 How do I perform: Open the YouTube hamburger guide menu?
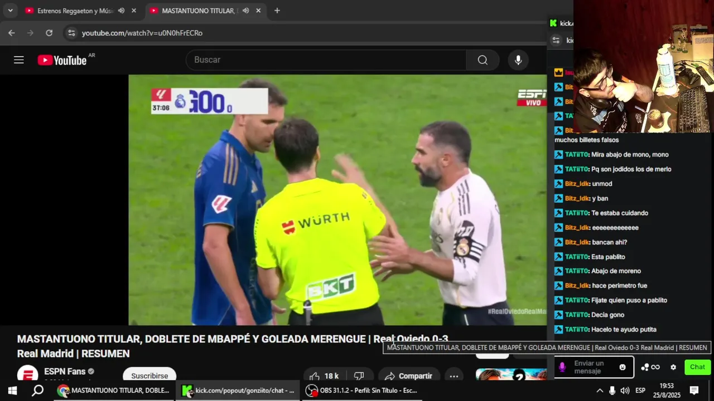coord(19,60)
